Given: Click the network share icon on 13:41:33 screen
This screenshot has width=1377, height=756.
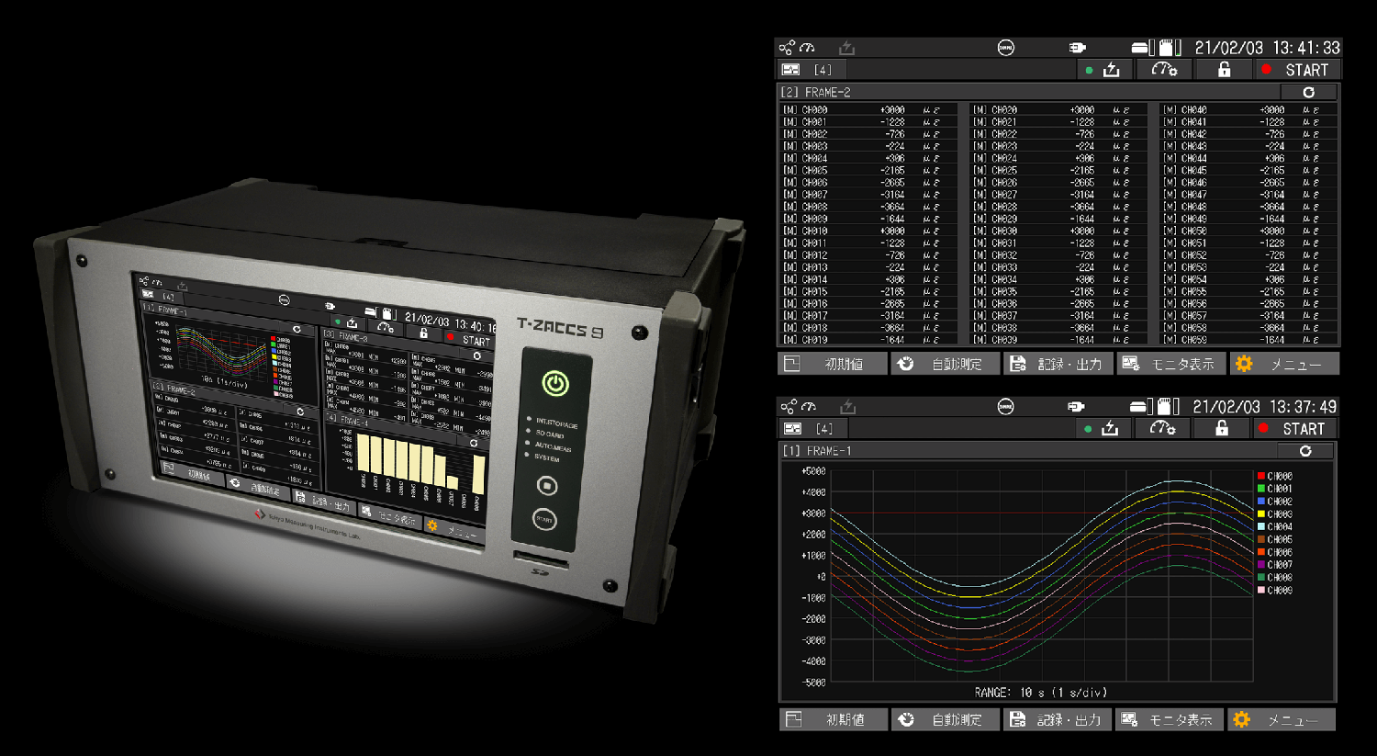Looking at the screenshot, I should click(786, 48).
